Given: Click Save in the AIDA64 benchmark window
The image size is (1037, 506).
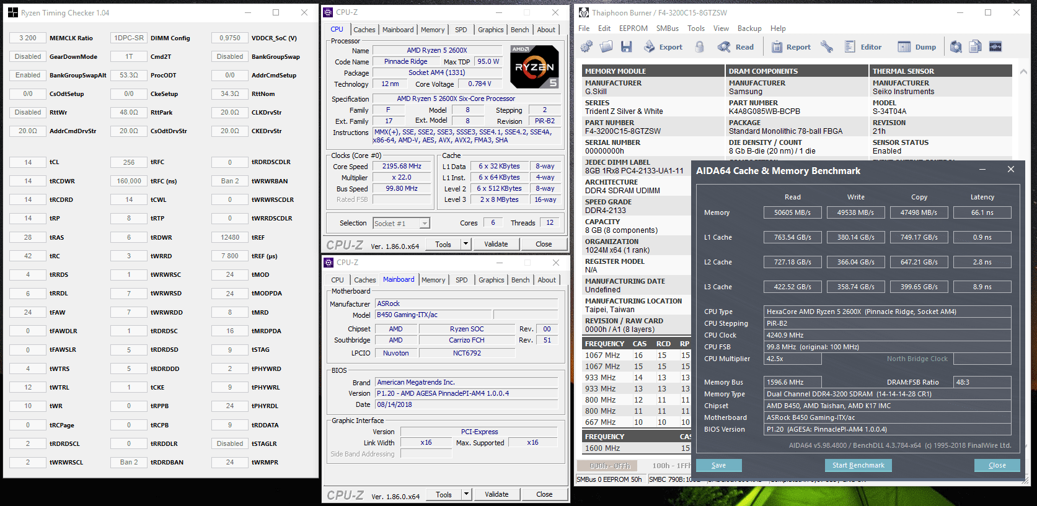Looking at the screenshot, I should (718, 465).
